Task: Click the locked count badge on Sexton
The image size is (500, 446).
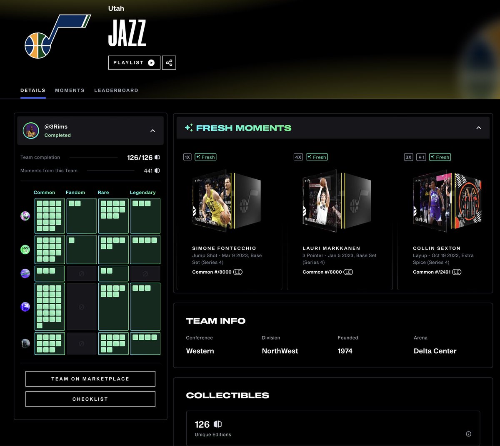Action: 421,157
